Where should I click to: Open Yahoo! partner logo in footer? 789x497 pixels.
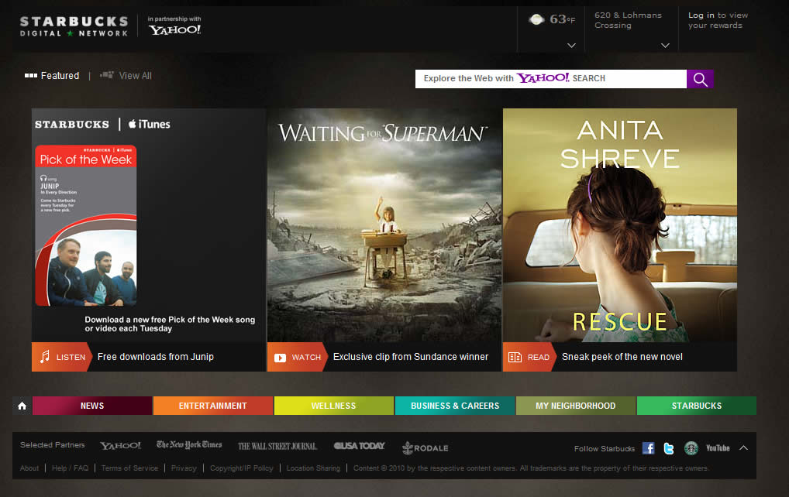[x=120, y=446]
